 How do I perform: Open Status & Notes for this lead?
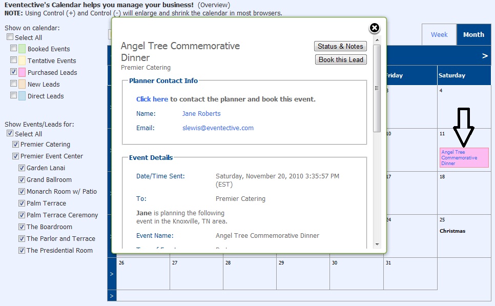click(x=340, y=46)
